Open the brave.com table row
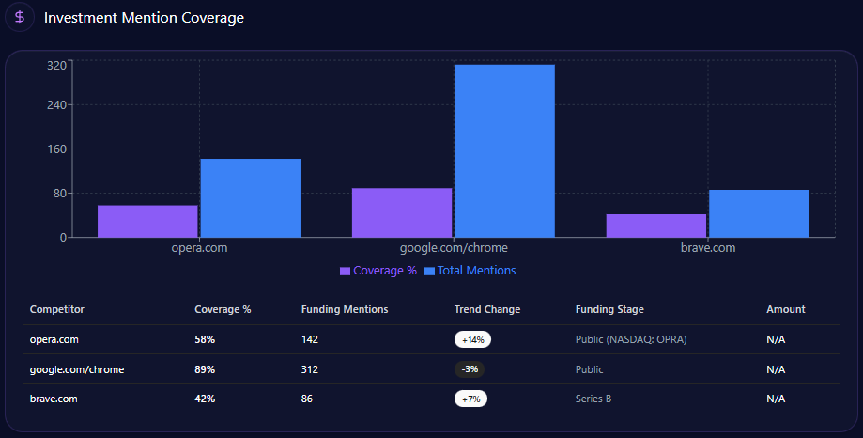Viewport: 863px width, 438px height. tap(54, 399)
